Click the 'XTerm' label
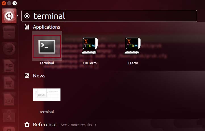Image resolution: width=205 pixels, height=131 pixels. tap(133, 63)
